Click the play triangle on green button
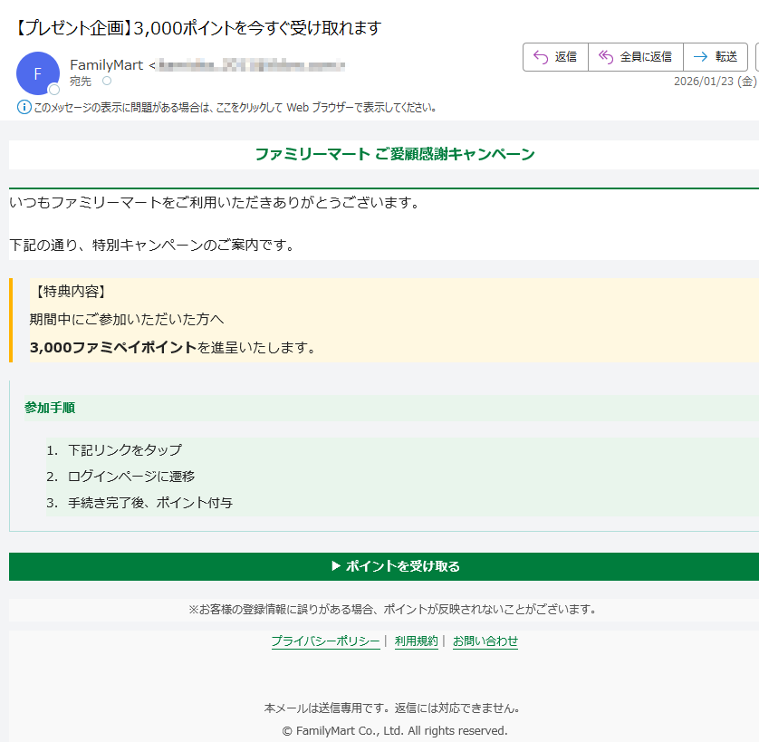Screen dimensions: 759x742 (x=336, y=566)
